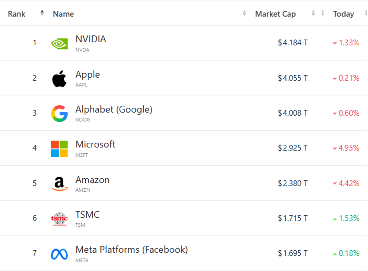Click the Google G logo

[59, 113]
